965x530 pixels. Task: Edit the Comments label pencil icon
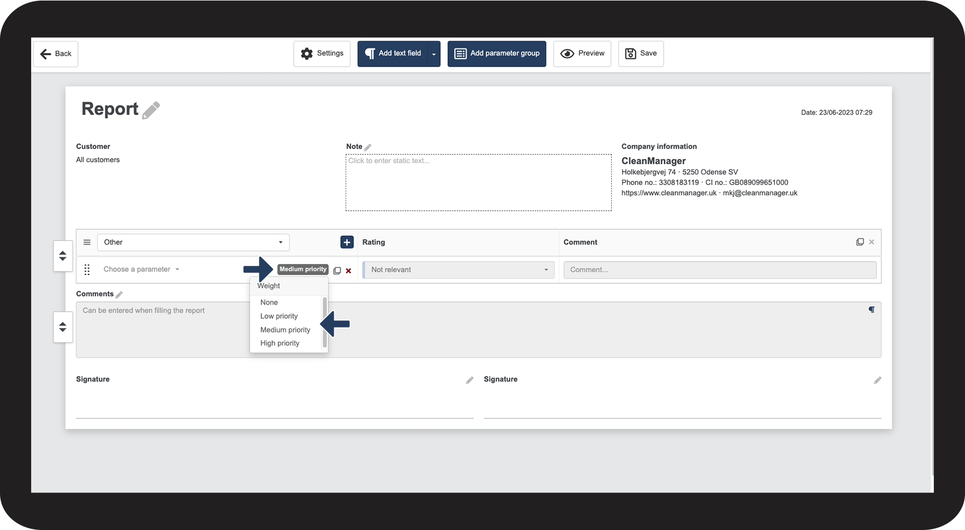(119, 295)
